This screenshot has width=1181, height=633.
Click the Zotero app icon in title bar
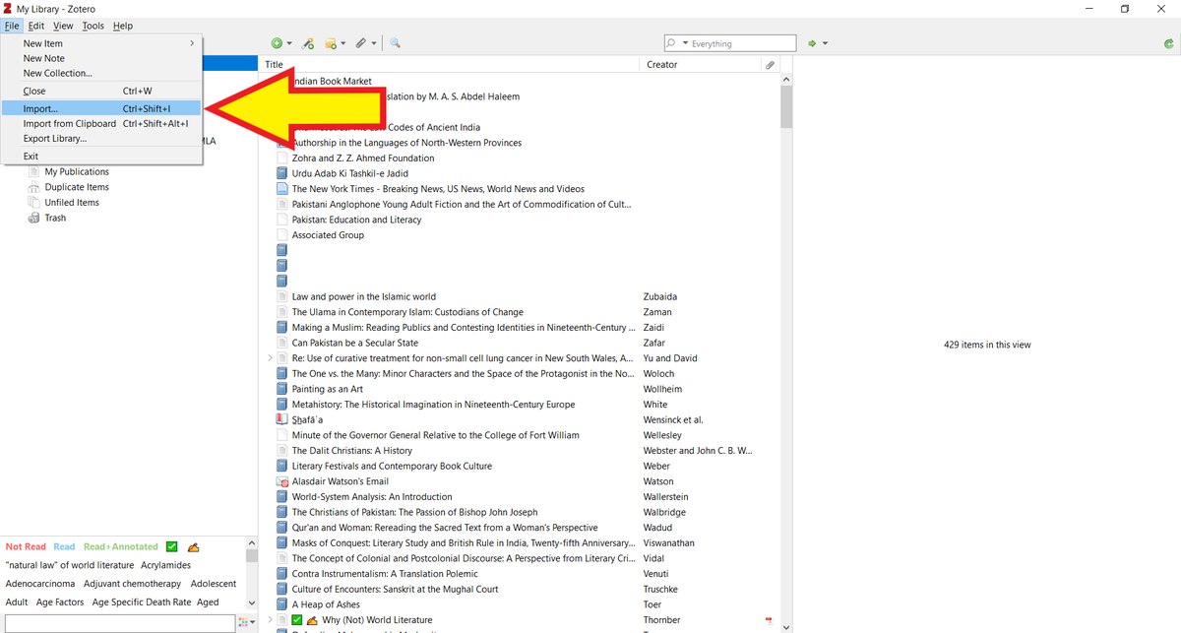[x=8, y=8]
